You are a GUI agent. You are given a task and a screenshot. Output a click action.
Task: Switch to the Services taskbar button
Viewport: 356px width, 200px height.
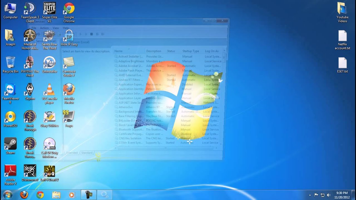click(x=105, y=195)
